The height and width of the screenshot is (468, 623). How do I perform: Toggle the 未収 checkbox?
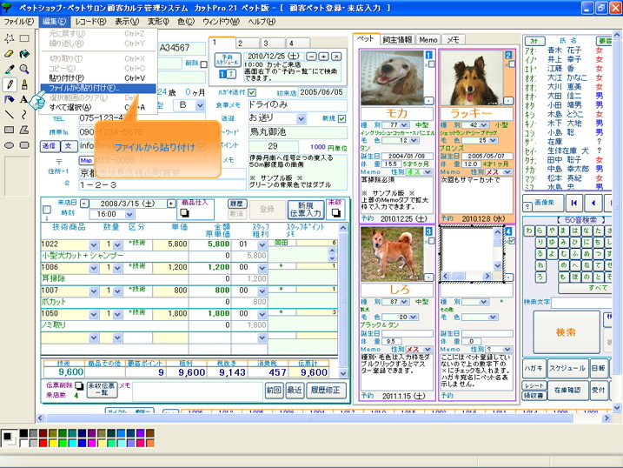pyautogui.click(x=335, y=213)
